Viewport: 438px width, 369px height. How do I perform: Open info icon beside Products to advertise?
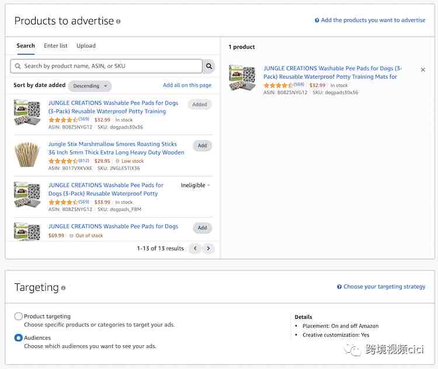[x=118, y=22]
